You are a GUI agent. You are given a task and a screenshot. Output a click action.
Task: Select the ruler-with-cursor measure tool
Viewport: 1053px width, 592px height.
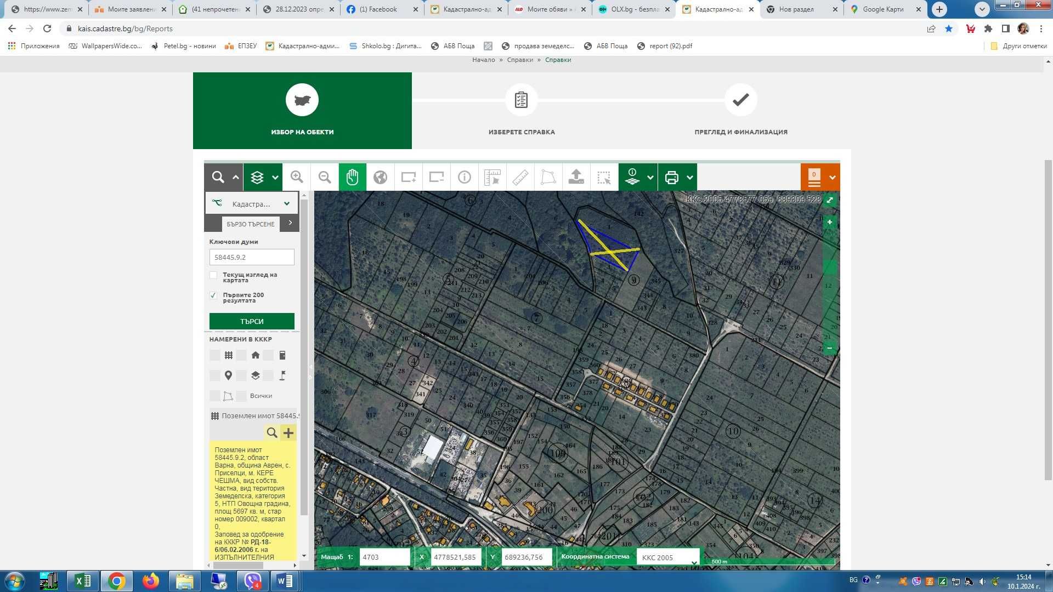pyautogui.click(x=492, y=177)
